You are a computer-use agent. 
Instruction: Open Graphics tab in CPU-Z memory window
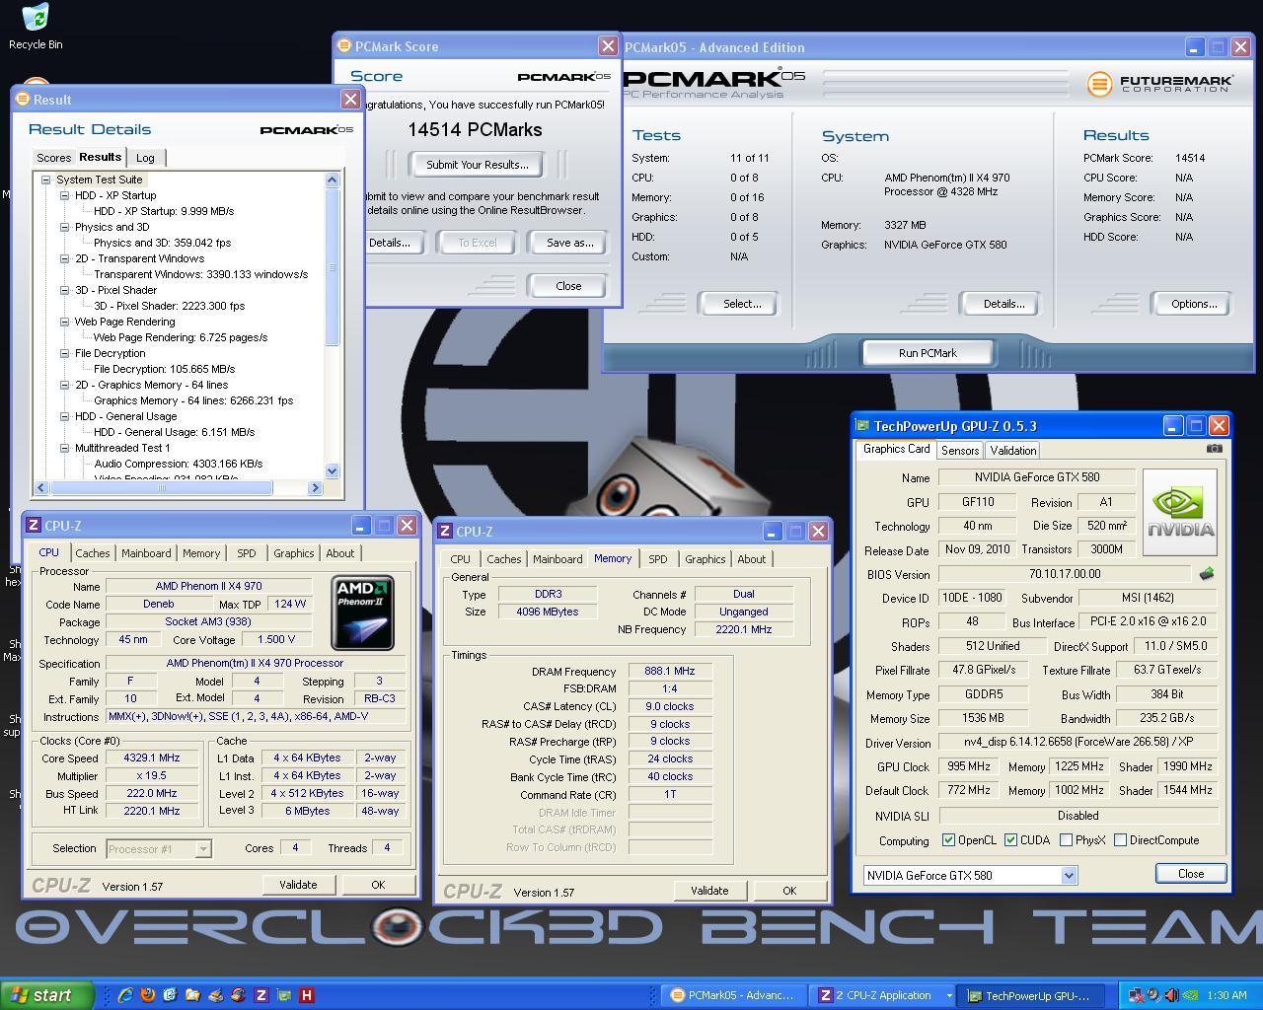pos(705,559)
